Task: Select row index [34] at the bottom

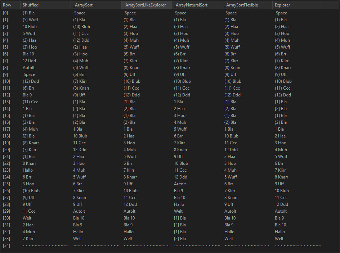Action: [x=7, y=245]
